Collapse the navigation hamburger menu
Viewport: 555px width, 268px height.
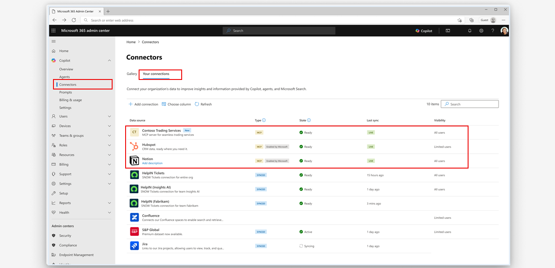click(x=54, y=41)
